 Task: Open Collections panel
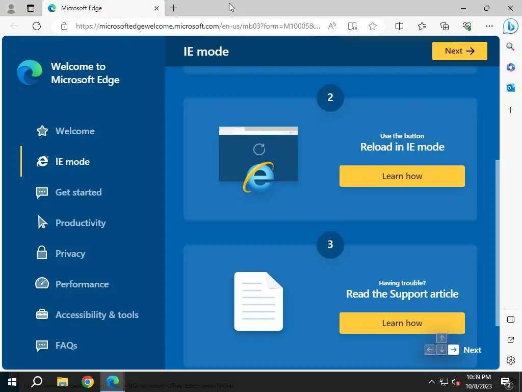click(x=445, y=26)
